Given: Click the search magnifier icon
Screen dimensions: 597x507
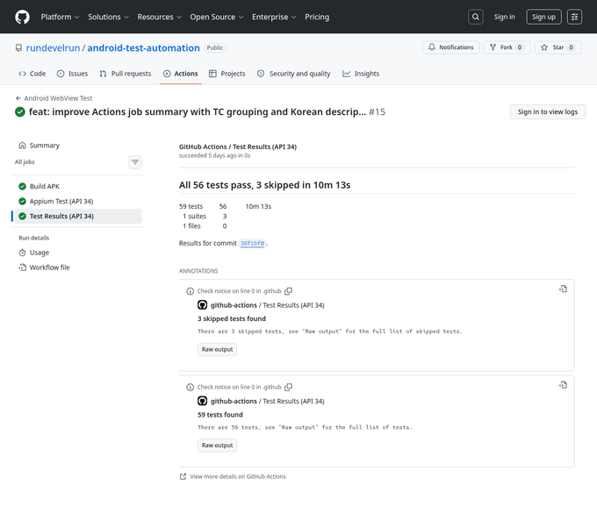Looking at the screenshot, I should (475, 17).
